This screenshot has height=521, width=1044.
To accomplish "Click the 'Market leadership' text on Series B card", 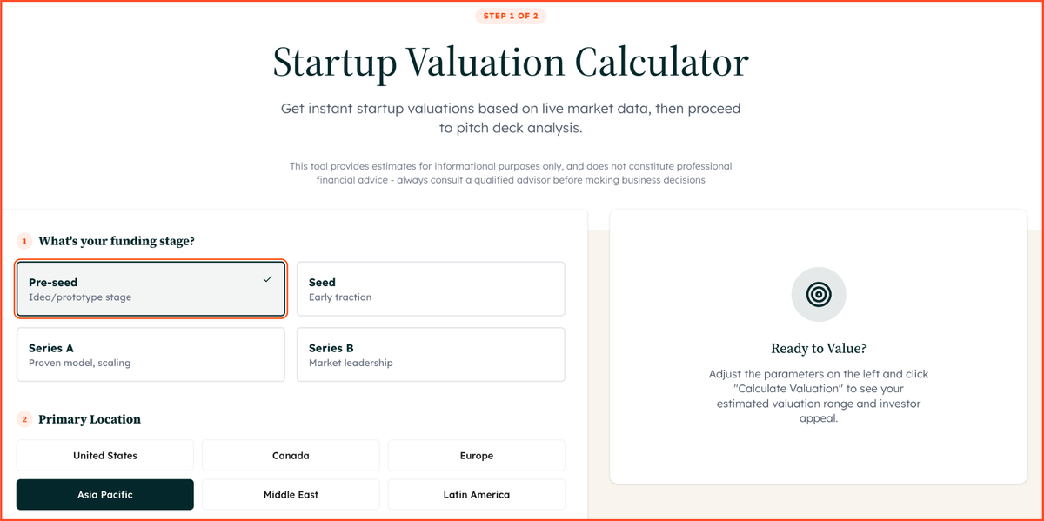I will (x=351, y=362).
